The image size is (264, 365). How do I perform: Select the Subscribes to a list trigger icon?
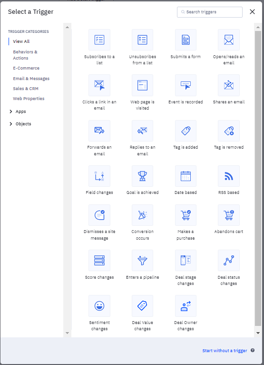pos(99,40)
